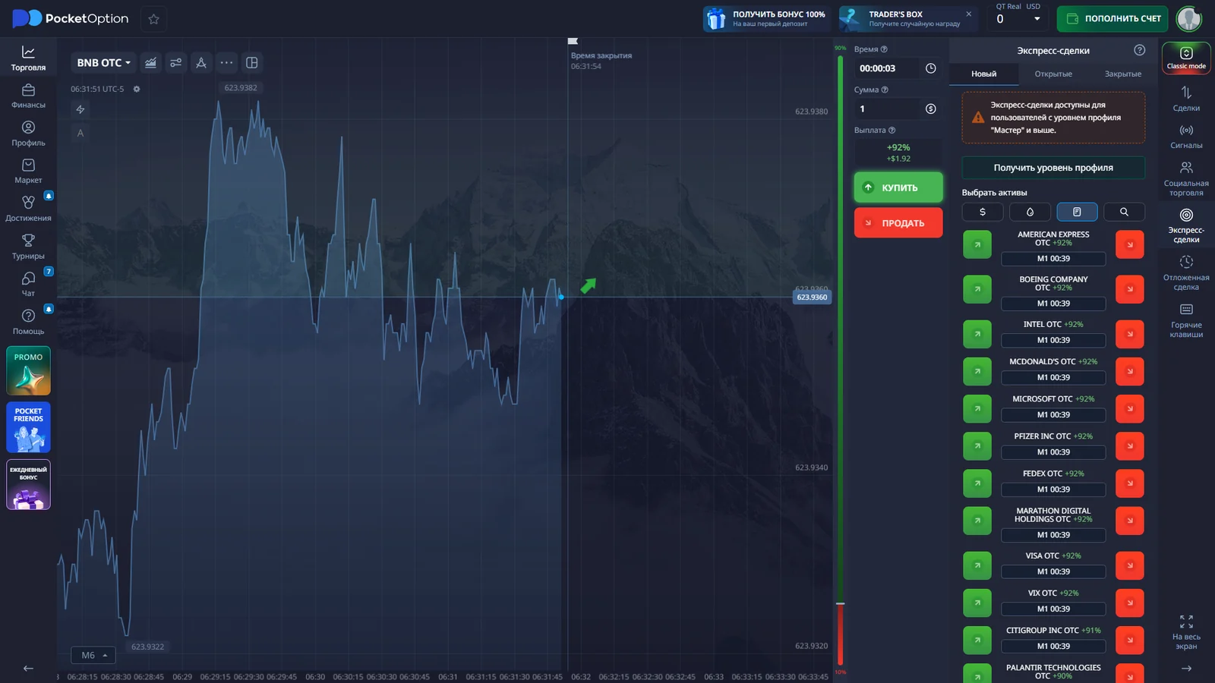Screen dimensions: 1215x683
Task: Add asset to favorites with star icon
Action: point(154,19)
